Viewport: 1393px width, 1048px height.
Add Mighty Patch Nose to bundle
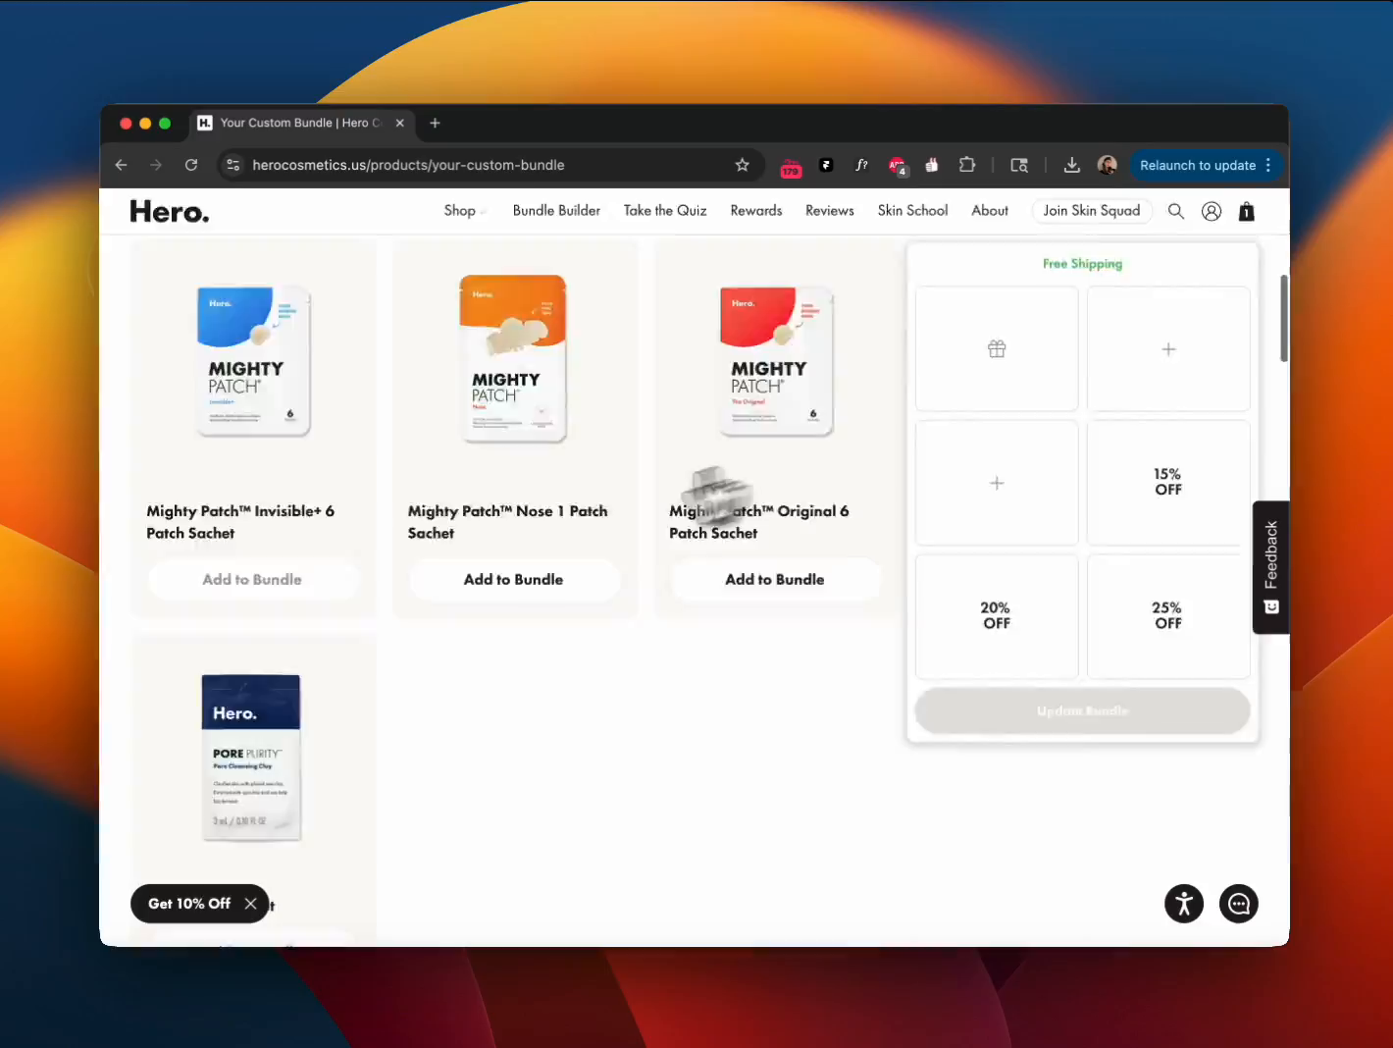(513, 580)
